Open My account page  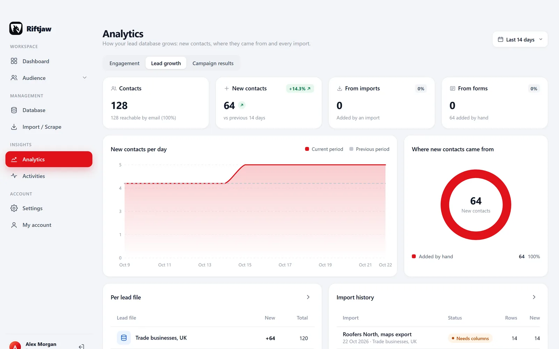(x=49, y=225)
